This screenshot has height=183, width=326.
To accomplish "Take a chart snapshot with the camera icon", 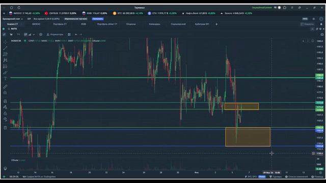I will pyautogui.click(x=322, y=35).
